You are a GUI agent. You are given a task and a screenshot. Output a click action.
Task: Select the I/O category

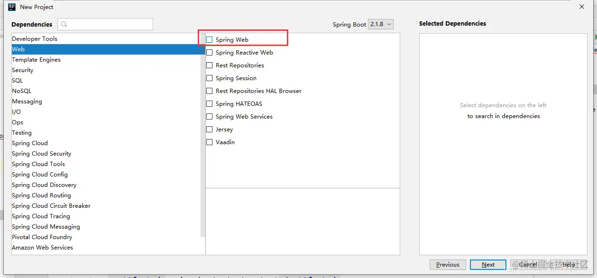(x=106, y=112)
